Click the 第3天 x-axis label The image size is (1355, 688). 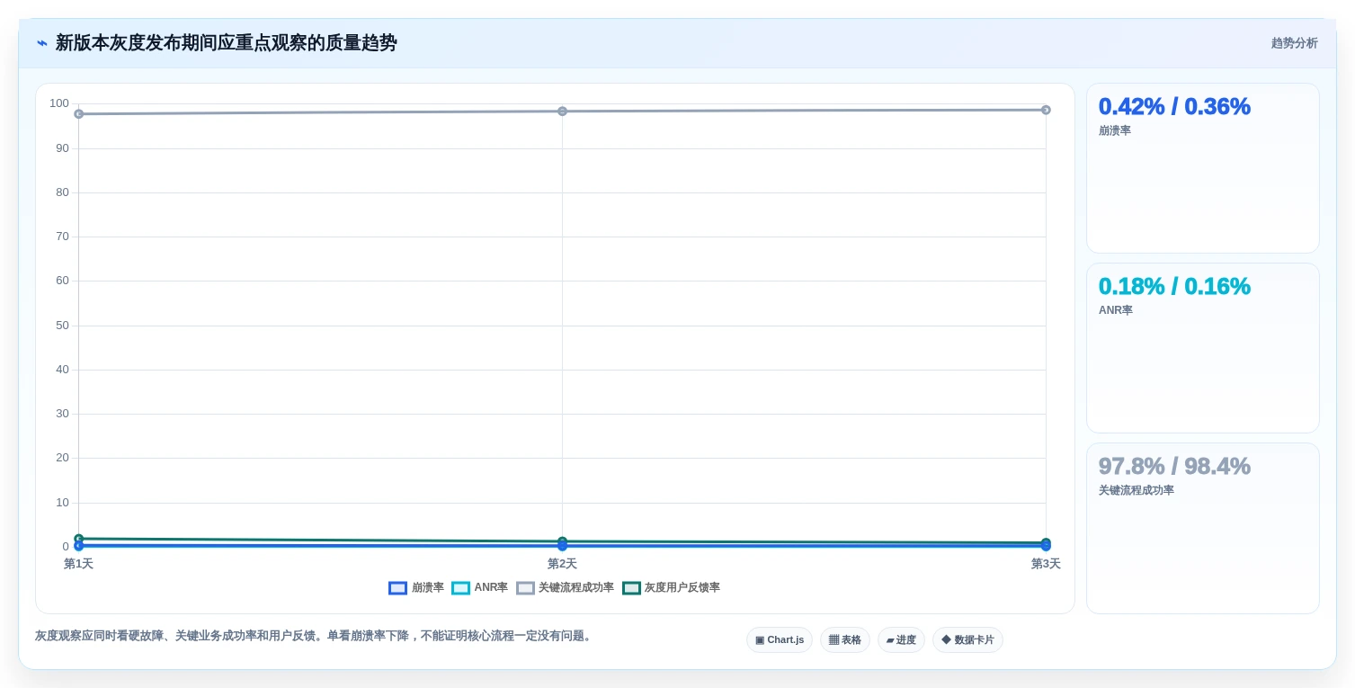(x=1046, y=564)
